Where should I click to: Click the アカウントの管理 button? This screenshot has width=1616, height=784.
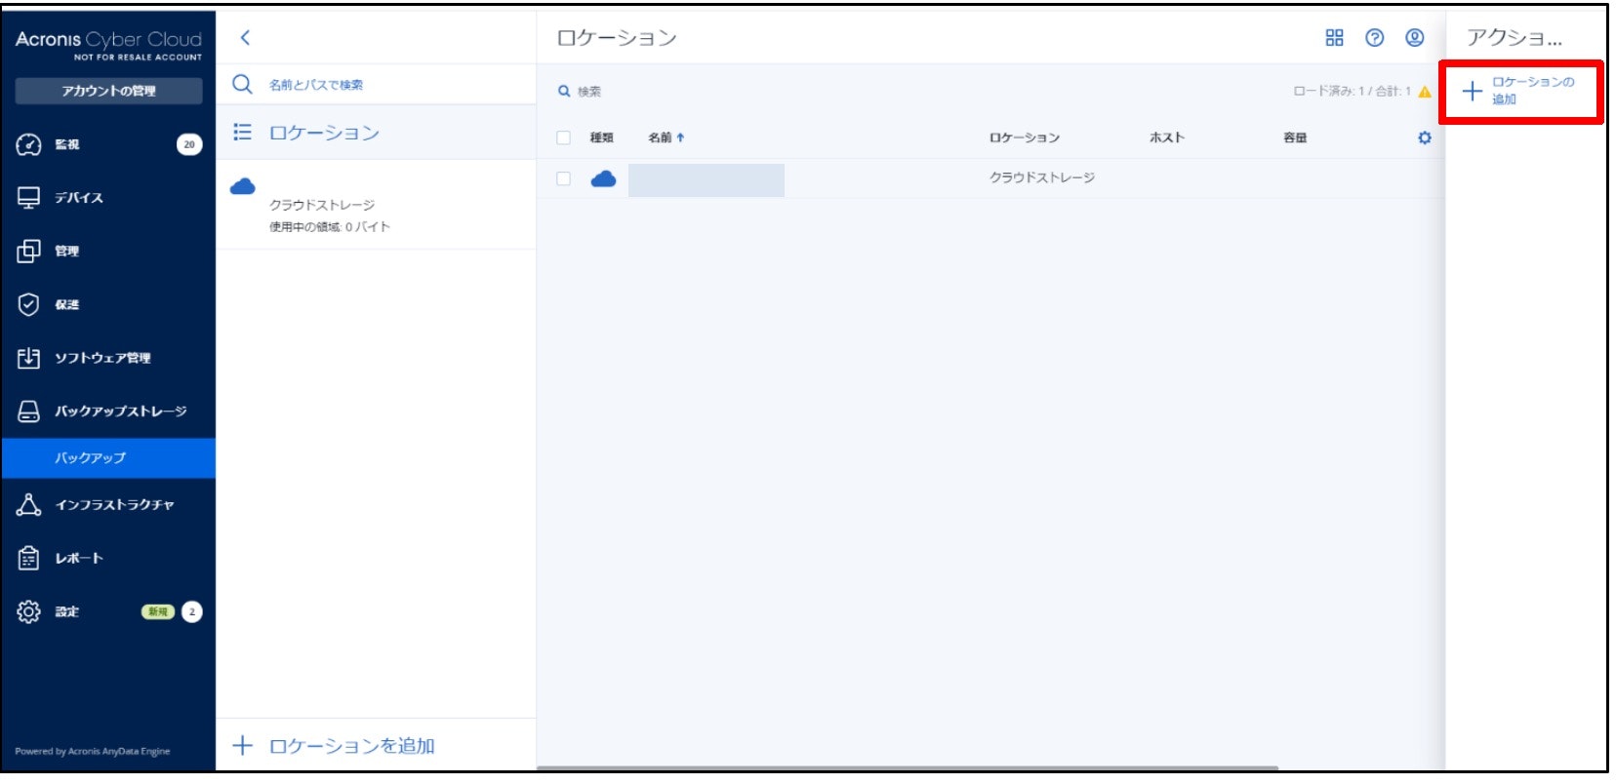(x=108, y=91)
